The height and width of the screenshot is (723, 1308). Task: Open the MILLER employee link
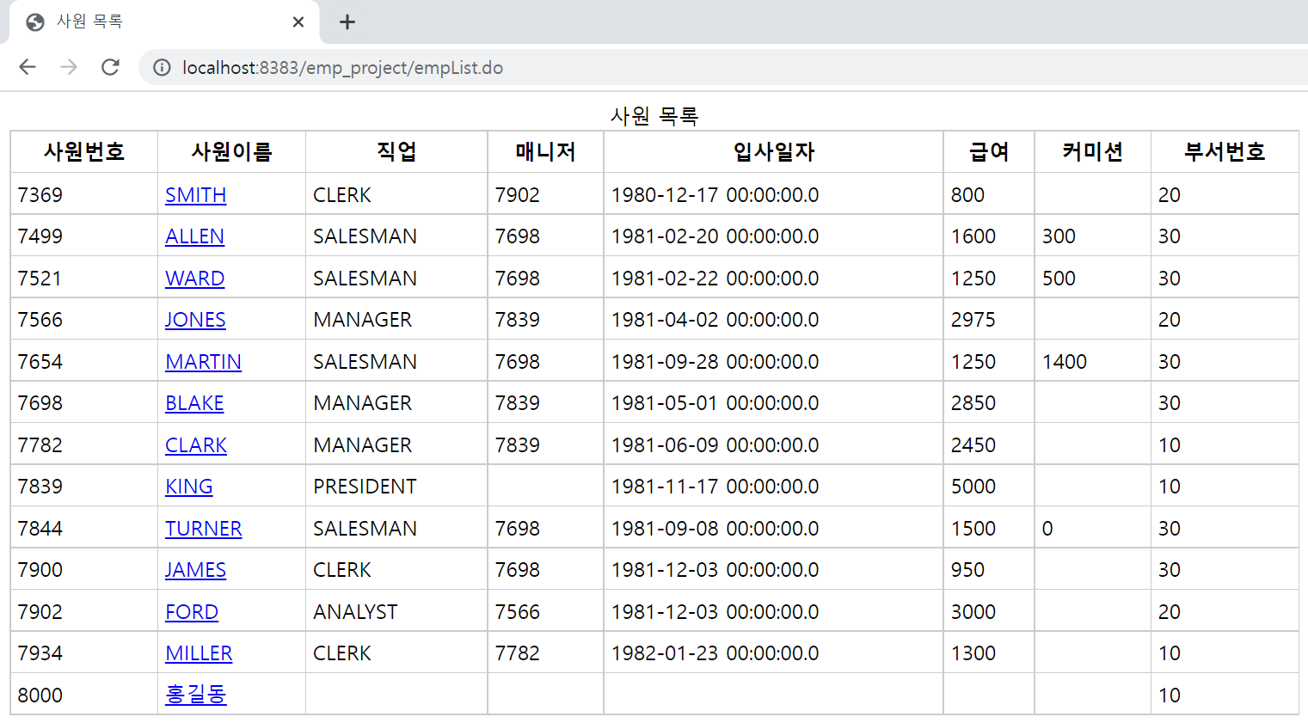(199, 653)
